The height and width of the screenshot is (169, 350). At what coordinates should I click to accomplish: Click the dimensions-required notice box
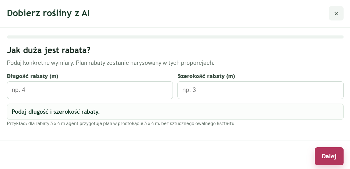(175, 112)
